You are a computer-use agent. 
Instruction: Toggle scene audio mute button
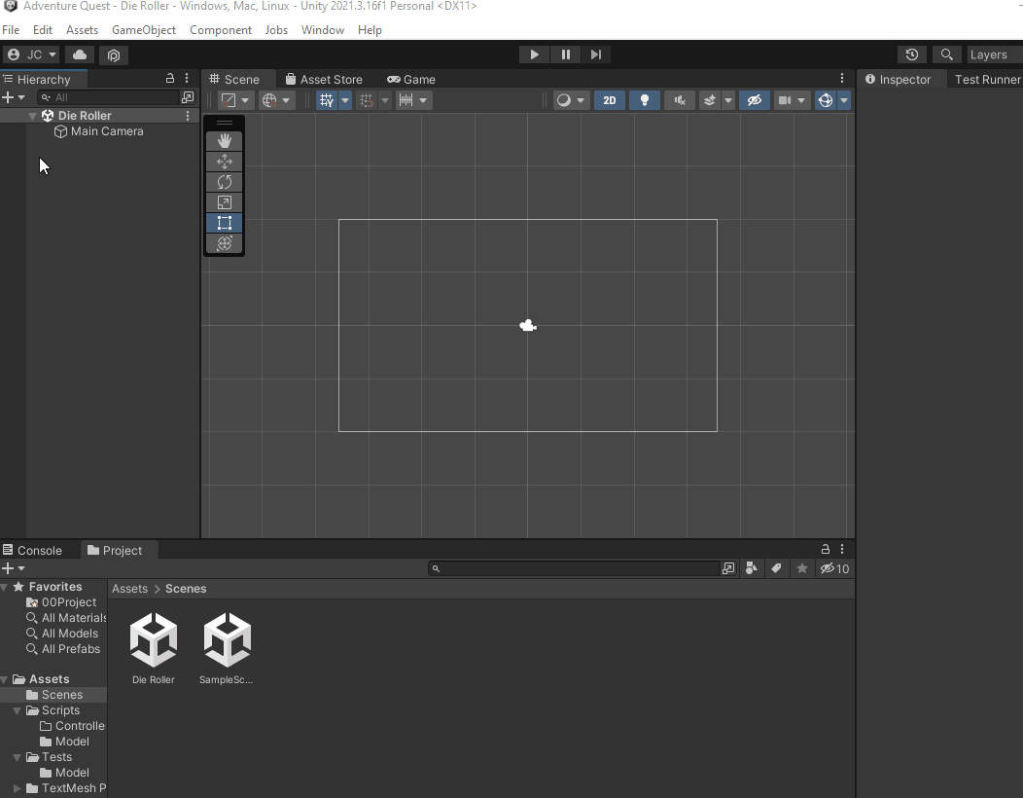[680, 100]
